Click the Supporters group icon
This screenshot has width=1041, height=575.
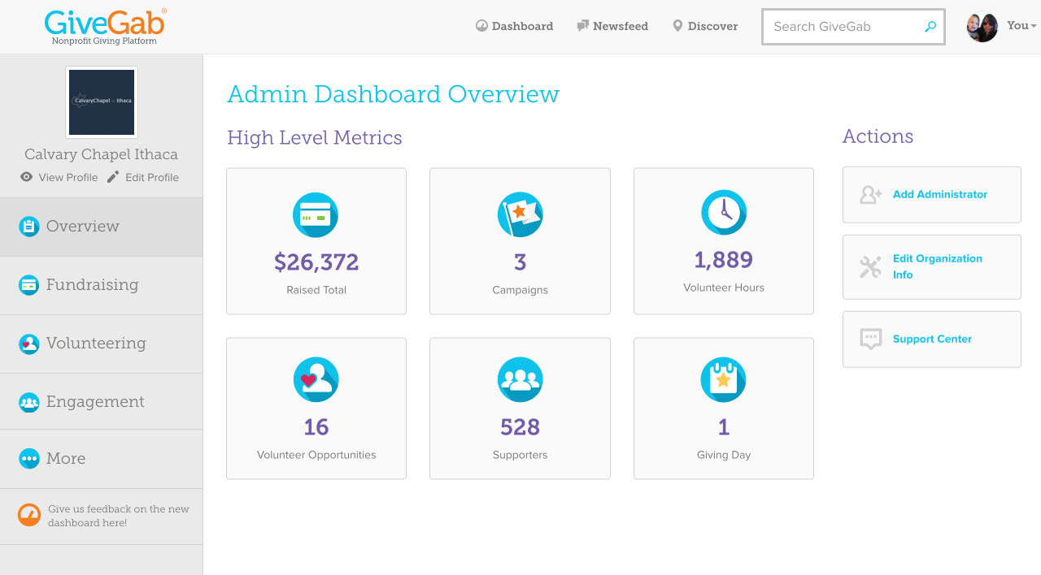click(x=520, y=379)
